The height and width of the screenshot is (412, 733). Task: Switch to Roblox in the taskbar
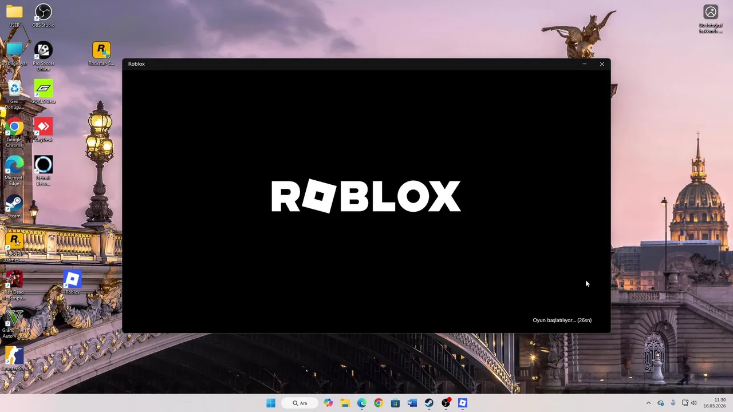coord(463,403)
